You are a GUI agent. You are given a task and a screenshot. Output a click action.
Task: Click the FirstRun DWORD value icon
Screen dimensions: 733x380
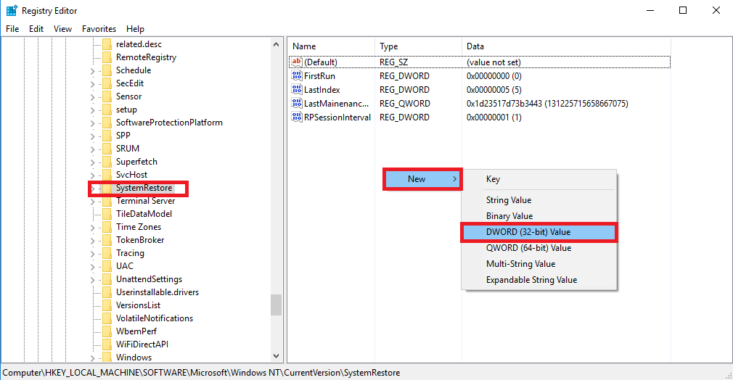click(296, 75)
